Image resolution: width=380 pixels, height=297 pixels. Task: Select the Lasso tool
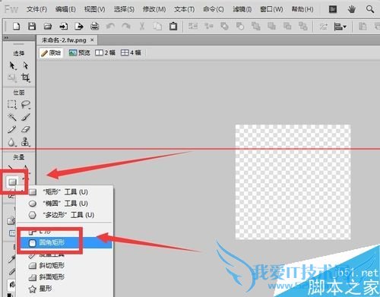click(26, 104)
